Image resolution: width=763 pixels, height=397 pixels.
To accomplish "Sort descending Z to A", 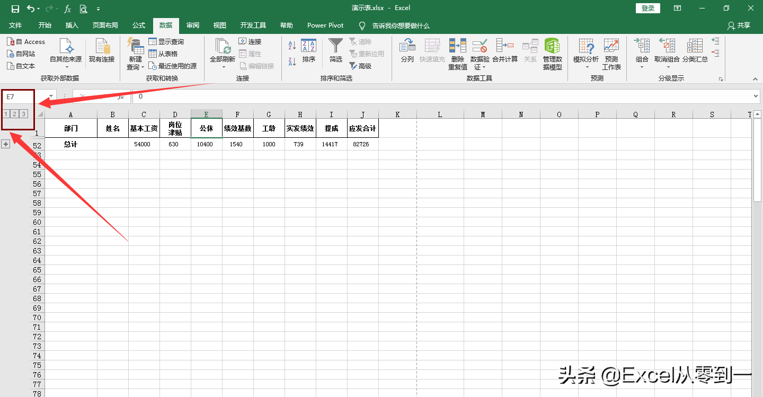I will pyautogui.click(x=292, y=61).
